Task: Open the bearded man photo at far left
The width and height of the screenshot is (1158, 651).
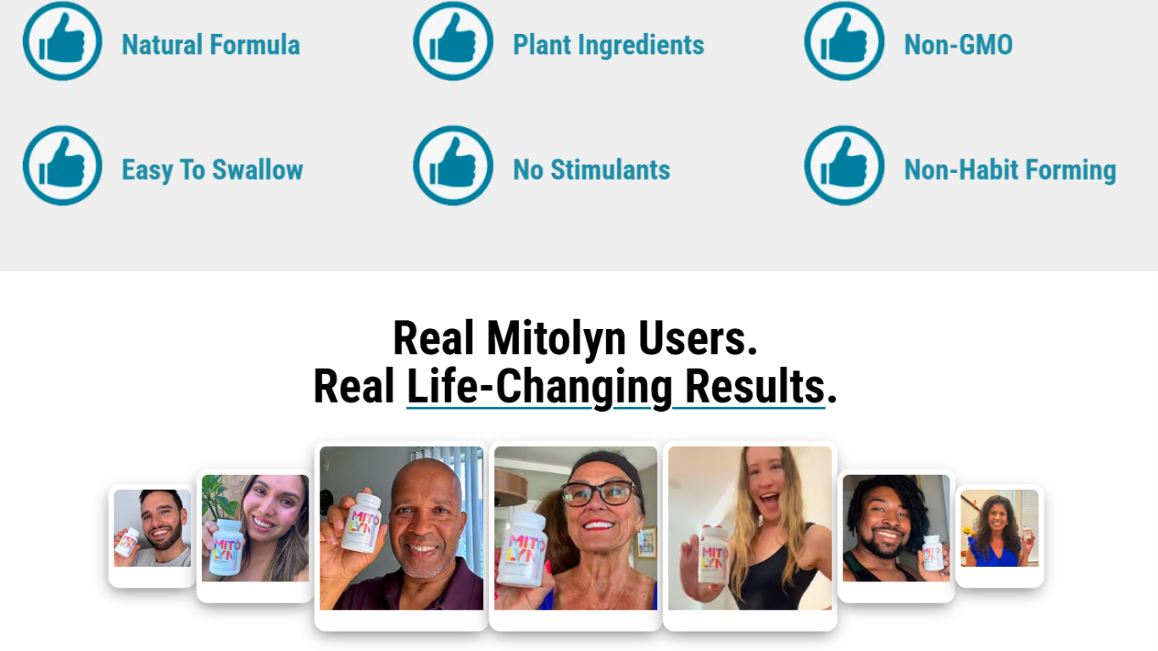Action: point(153,536)
